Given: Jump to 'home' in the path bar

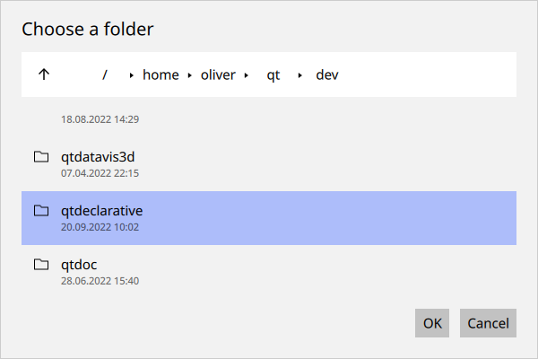Looking at the screenshot, I should (161, 74).
